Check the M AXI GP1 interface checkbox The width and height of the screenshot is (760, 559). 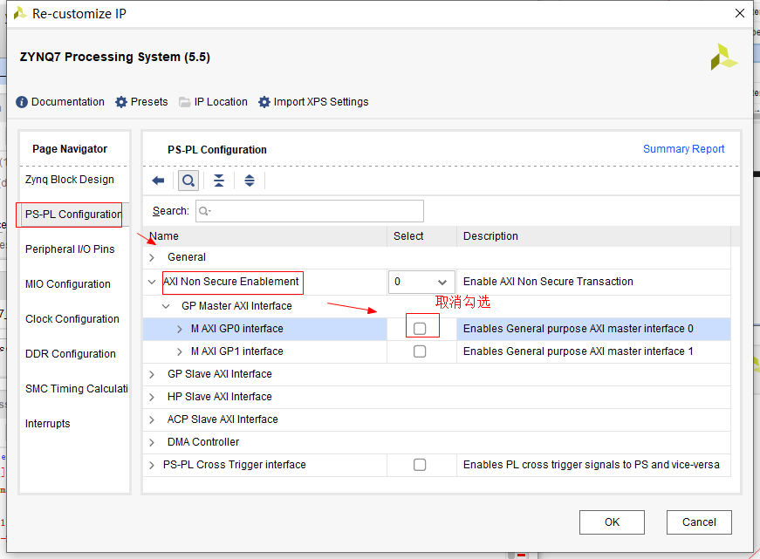click(420, 351)
